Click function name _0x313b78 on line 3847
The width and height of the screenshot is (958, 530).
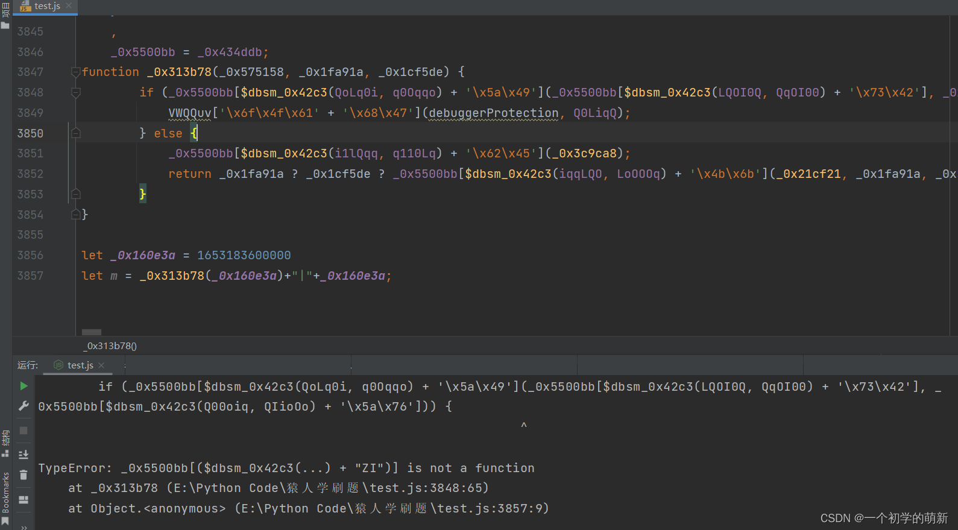[179, 72]
